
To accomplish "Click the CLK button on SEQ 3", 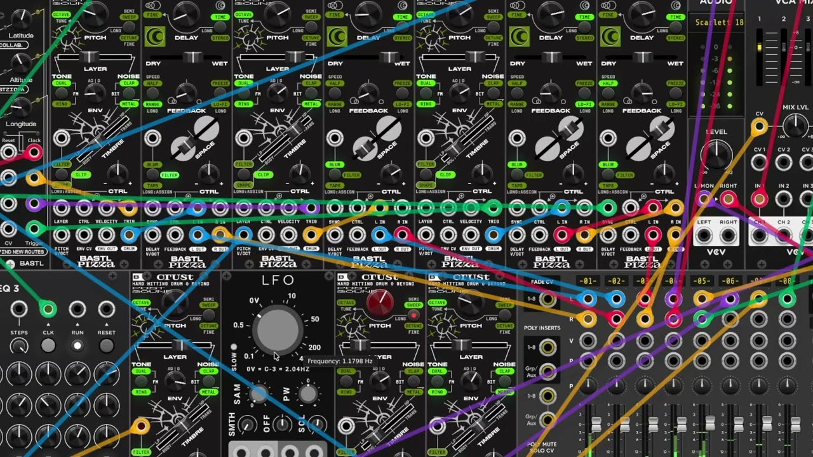I will coord(48,345).
